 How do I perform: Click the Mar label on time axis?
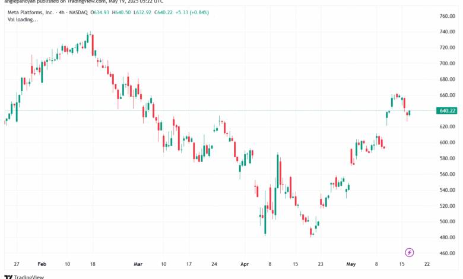(138, 264)
